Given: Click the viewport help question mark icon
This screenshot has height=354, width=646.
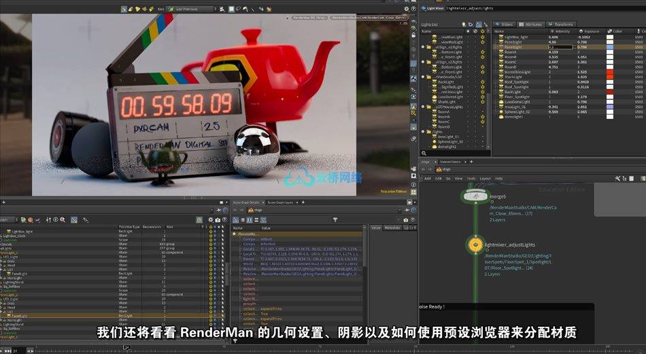Looking at the screenshot, I should [x=413, y=9].
